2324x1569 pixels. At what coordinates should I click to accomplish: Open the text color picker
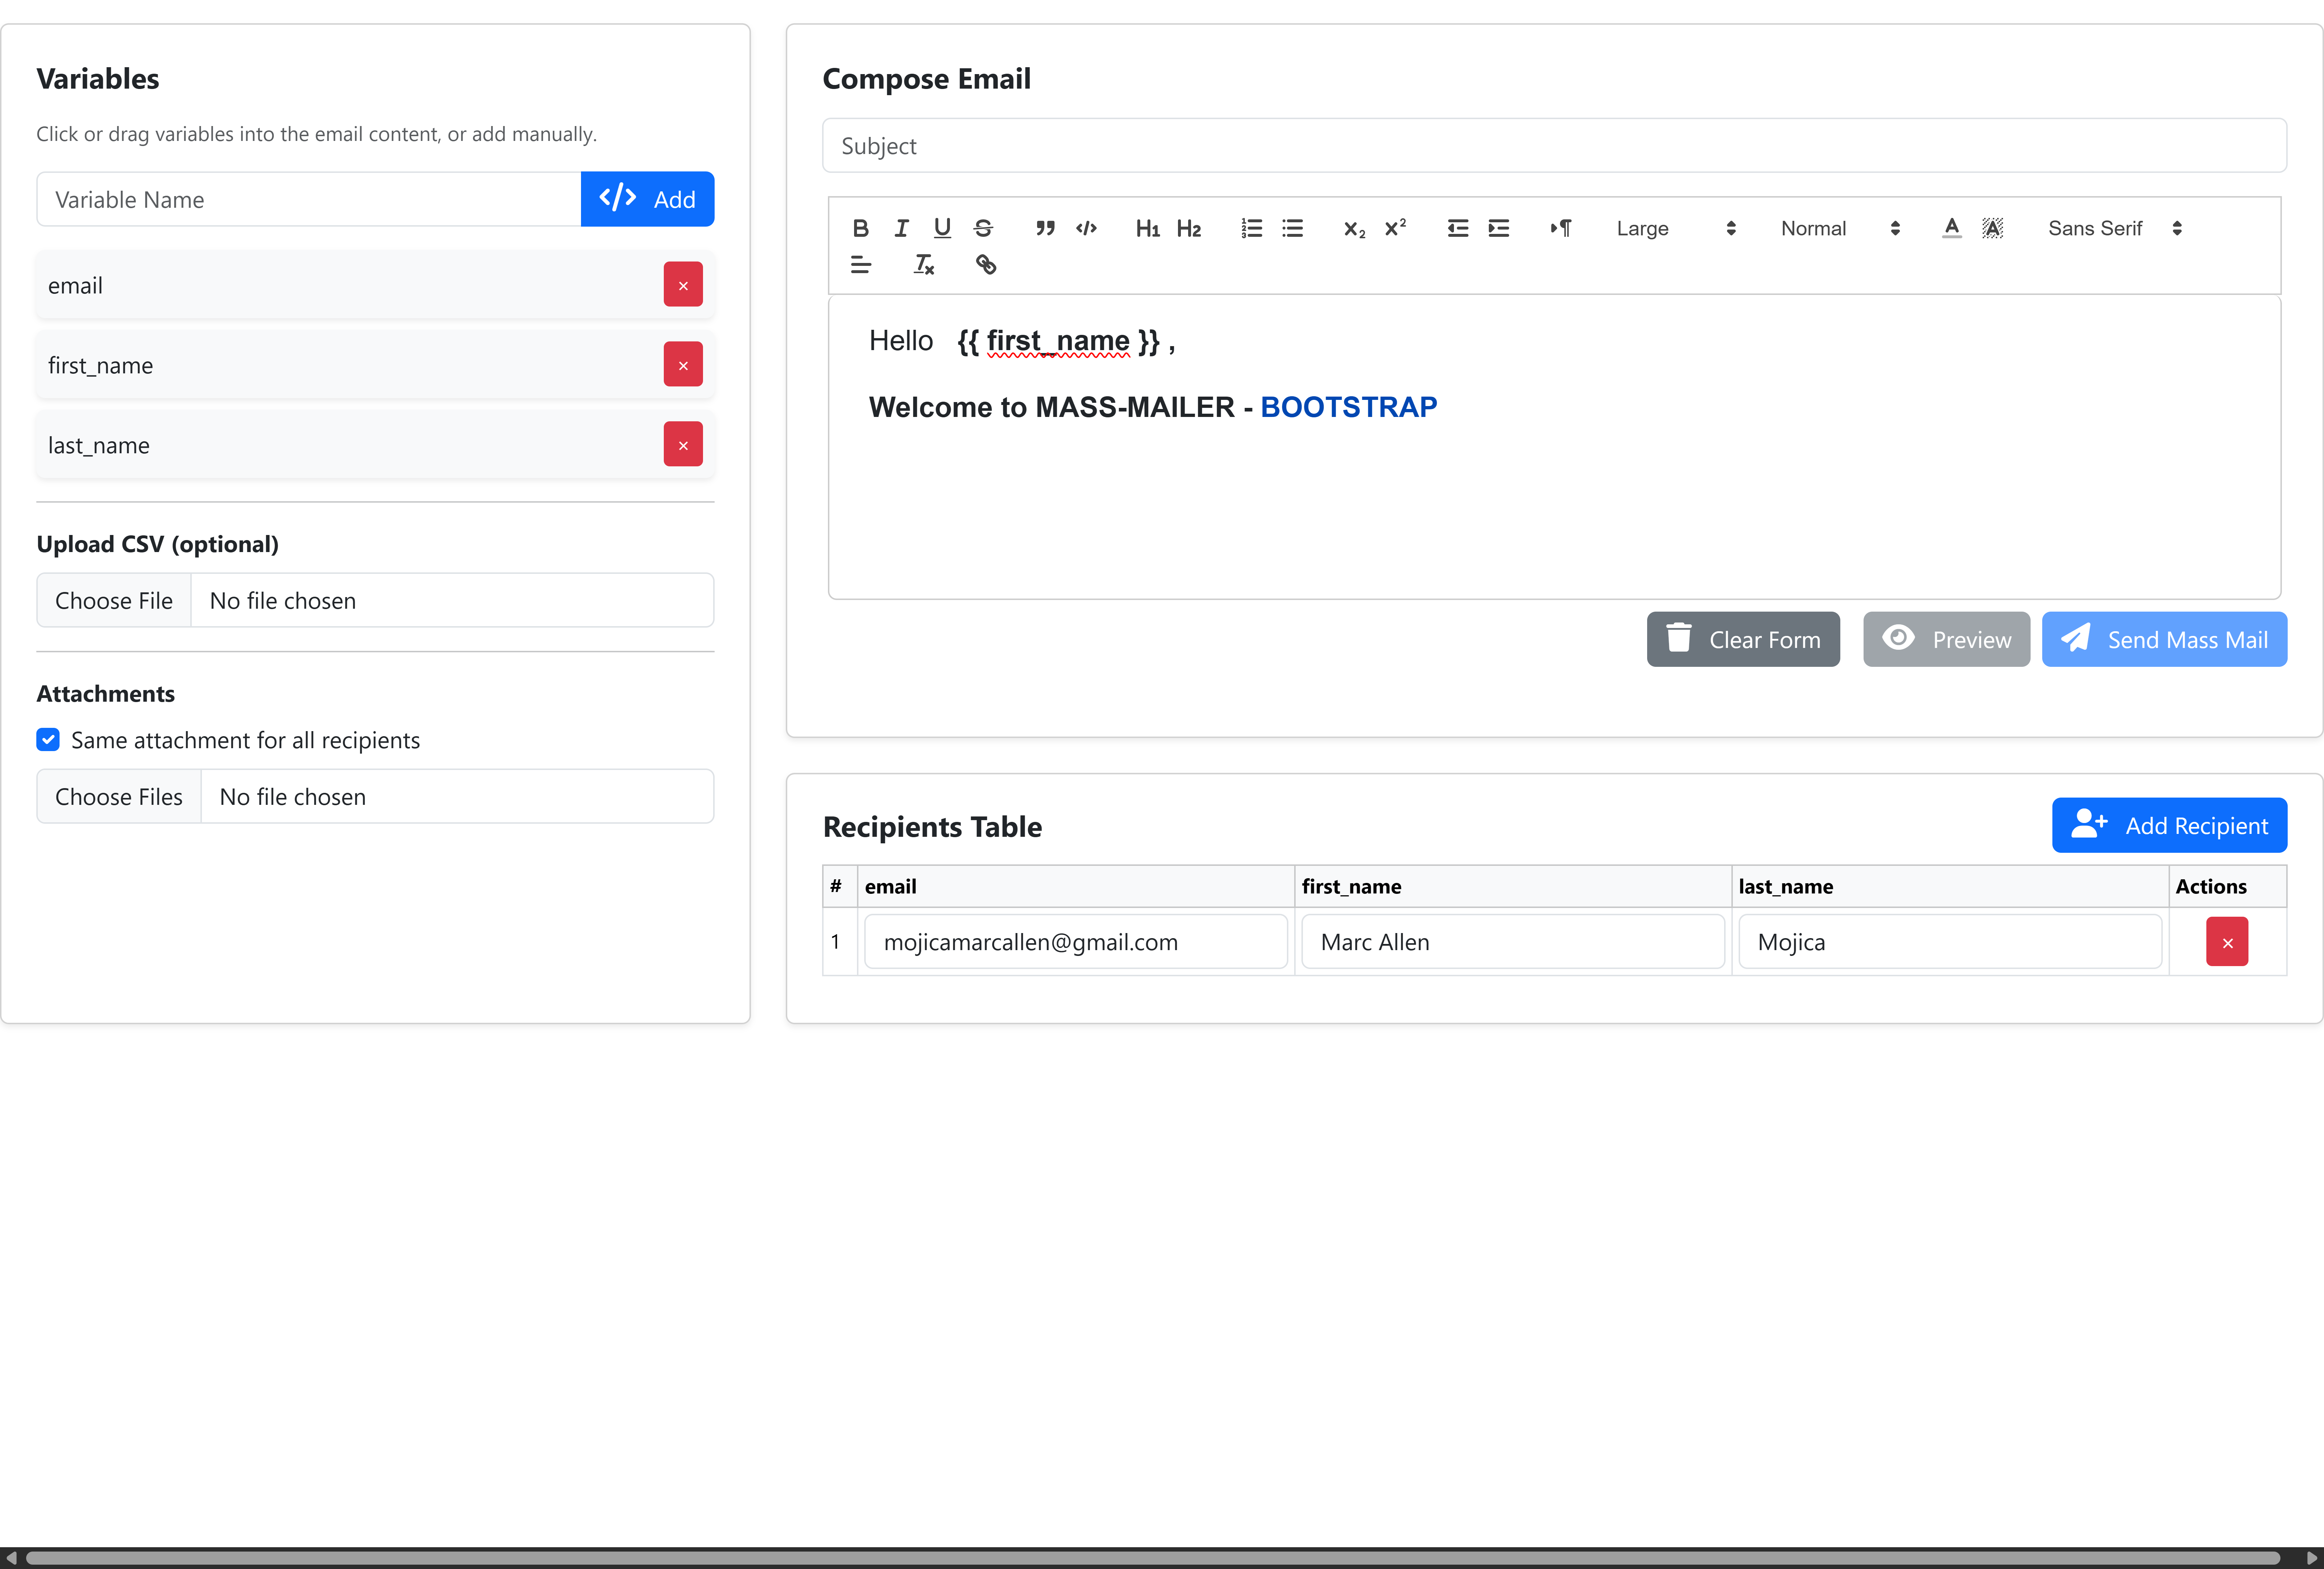(x=1950, y=228)
